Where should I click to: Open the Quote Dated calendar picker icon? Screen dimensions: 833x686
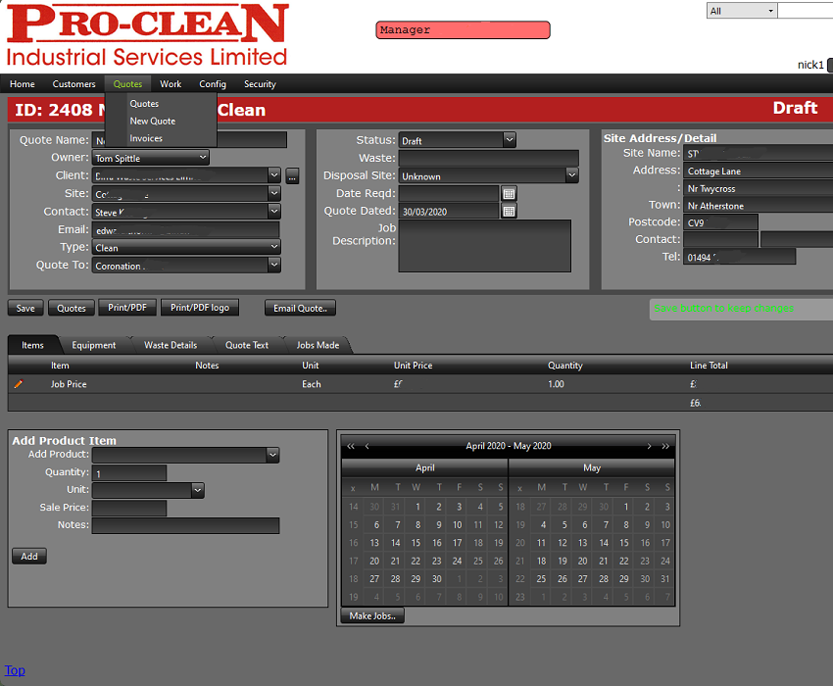pos(509,212)
